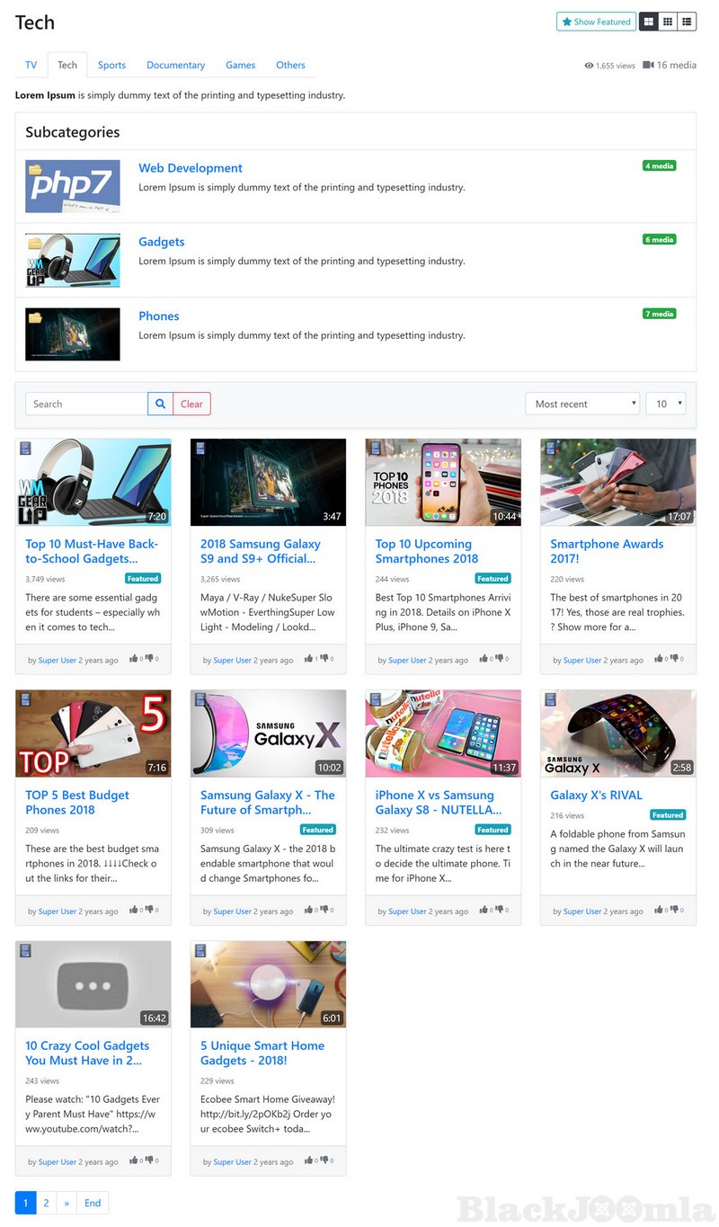Screen dimensions: 719x1227
Task: Click the magnifier search button
Action: 160,404
